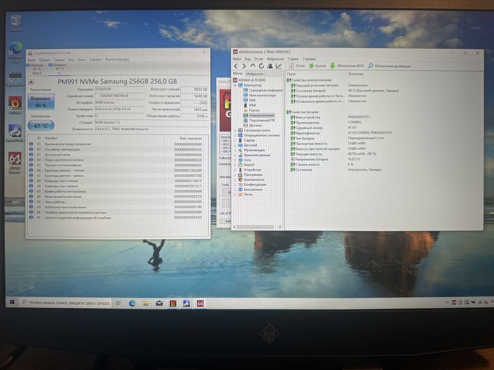Open AIDA64 Файл menu

click(237, 59)
